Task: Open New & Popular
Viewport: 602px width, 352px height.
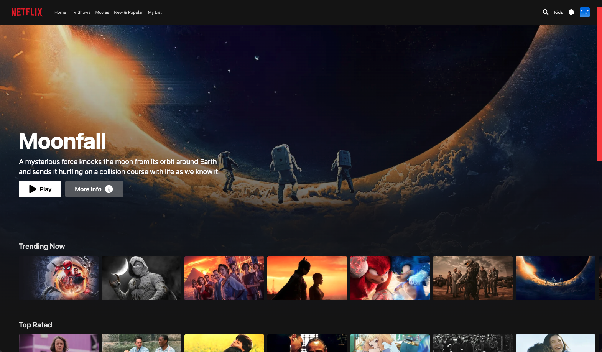Action: click(128, 12)
